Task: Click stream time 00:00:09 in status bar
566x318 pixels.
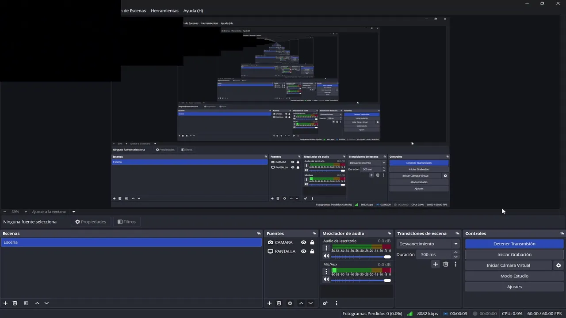Action: (x=459, y=314)
